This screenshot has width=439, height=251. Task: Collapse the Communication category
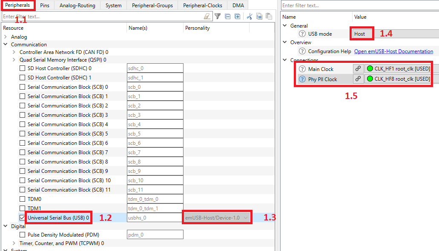click(5, 45)
